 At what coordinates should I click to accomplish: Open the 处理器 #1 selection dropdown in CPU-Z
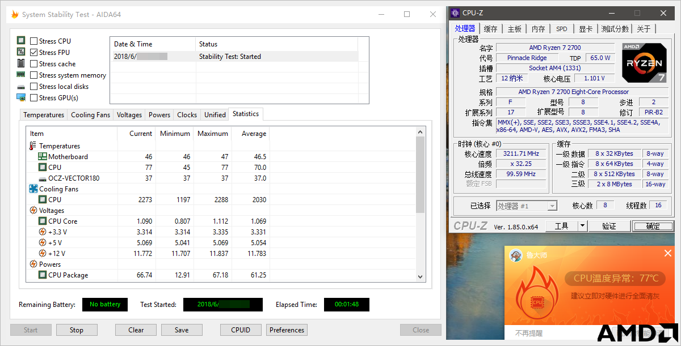[x=527, y=206]
